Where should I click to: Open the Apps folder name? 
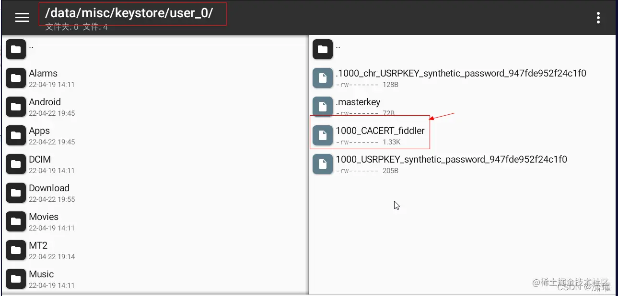(39, 131)
